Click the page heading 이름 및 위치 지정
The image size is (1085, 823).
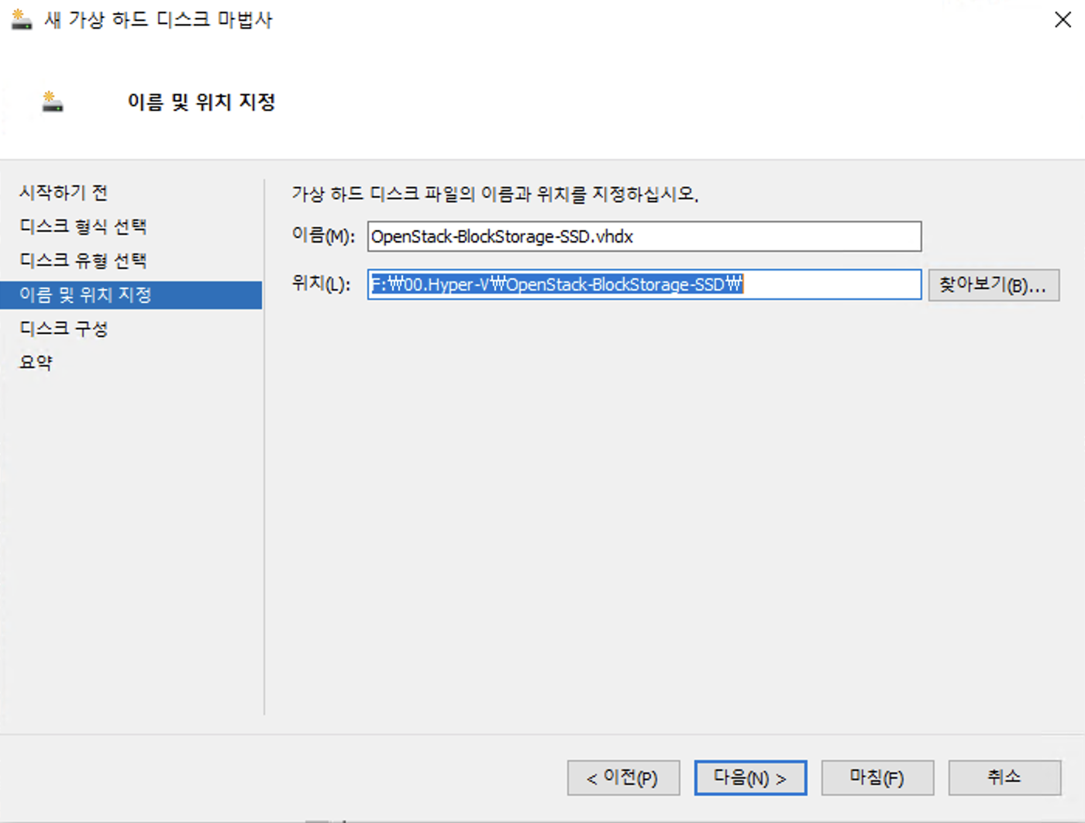click(x=201, y=102)
